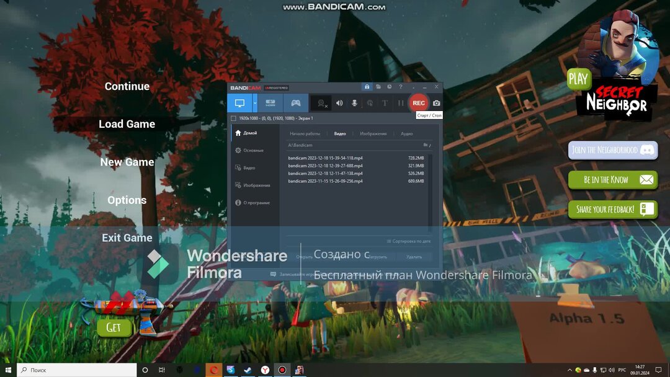
Task: Click the folder icon beside A:\Bandicam path
Action: point(426,145)
